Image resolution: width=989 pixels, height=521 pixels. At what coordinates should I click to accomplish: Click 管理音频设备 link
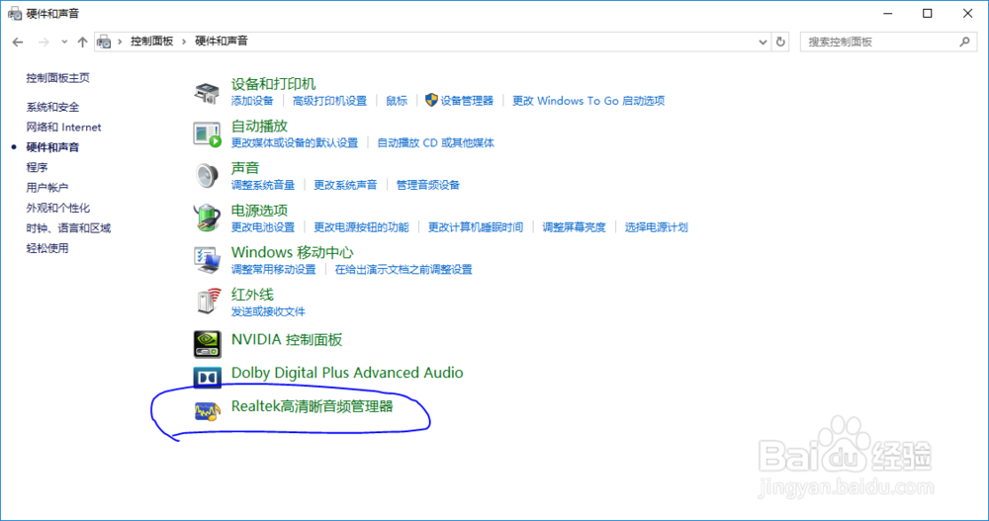(x=428, y=186)
